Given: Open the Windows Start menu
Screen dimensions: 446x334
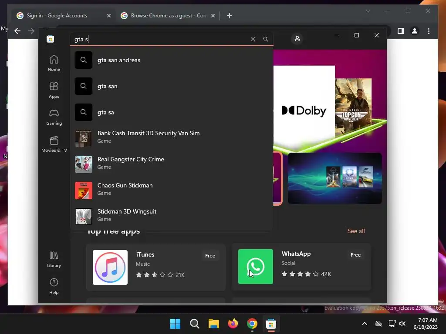Looking at the screenshot, I should pos(175,324).
